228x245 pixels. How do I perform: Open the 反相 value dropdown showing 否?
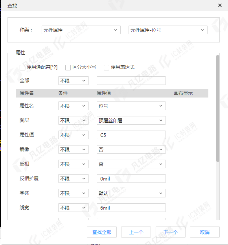pos(131,164)
